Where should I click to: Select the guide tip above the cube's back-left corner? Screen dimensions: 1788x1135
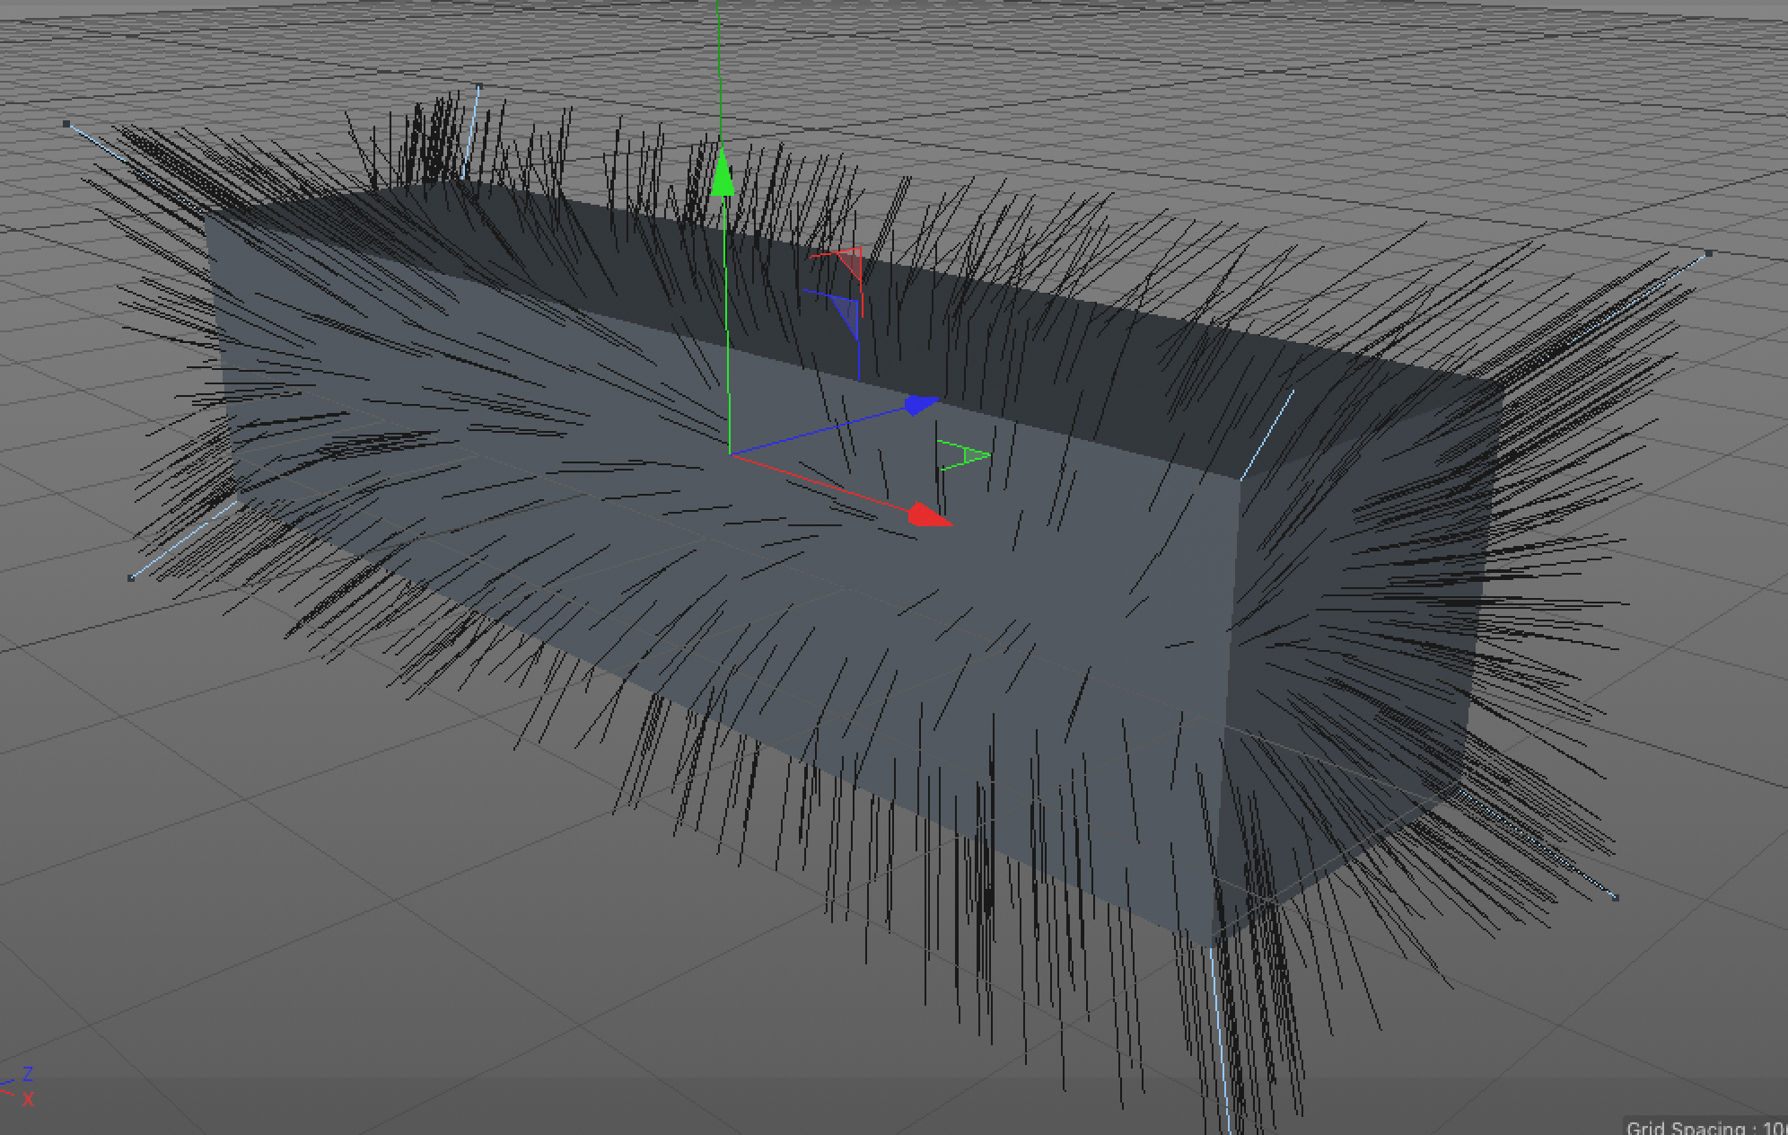478,87
